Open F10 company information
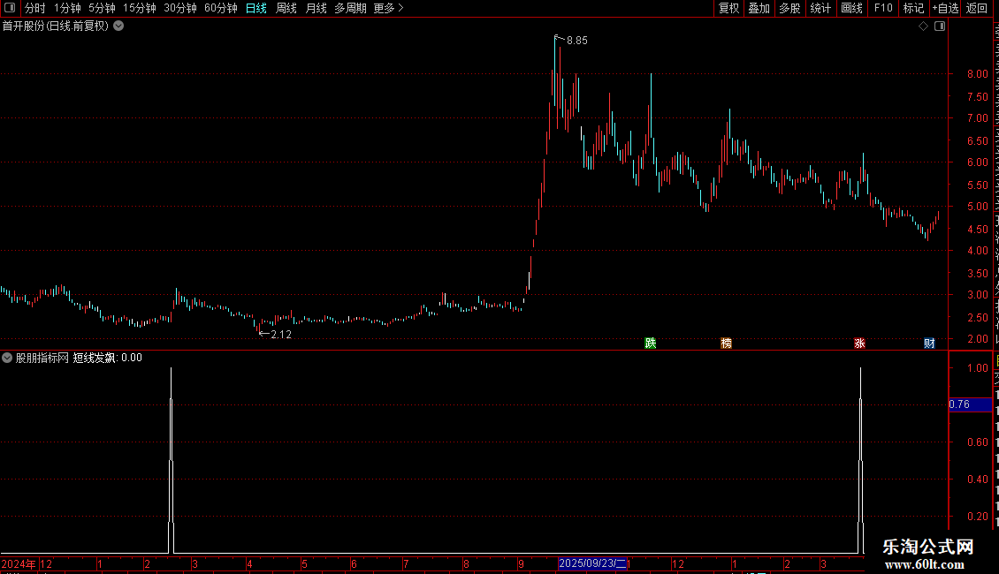 point(883,8)
